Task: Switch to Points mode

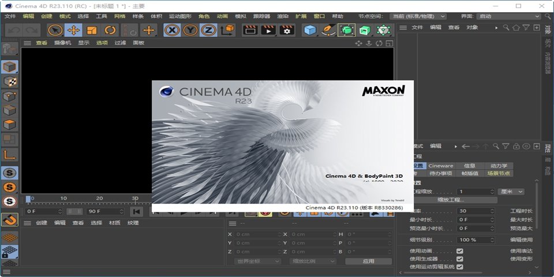Action: (x=10, y=96)
